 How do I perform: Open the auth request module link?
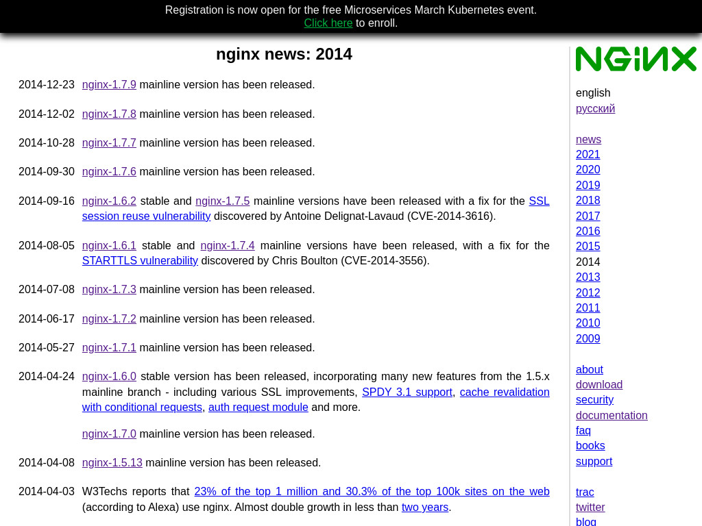(258, 408)
